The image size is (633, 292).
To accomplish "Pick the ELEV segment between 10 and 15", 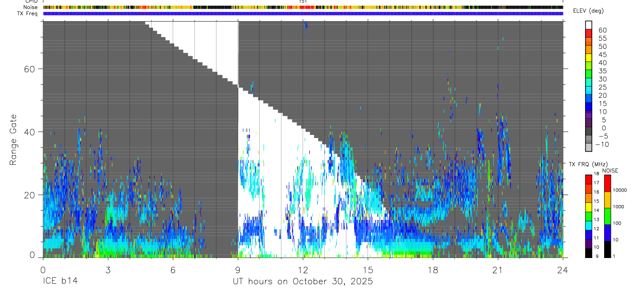I will click(x=589, y=107).
